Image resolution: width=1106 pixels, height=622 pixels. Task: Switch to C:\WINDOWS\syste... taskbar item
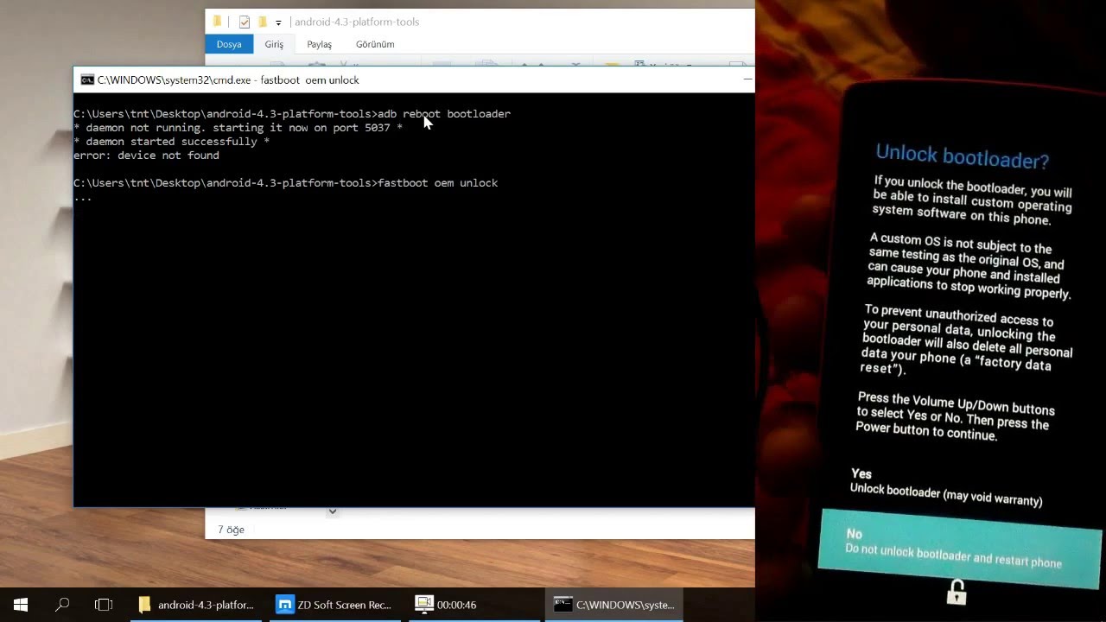click(614, 605)
